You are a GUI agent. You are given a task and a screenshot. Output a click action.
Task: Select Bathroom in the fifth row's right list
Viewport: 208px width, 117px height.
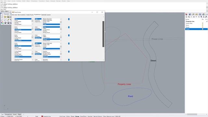tap(51, 57)
